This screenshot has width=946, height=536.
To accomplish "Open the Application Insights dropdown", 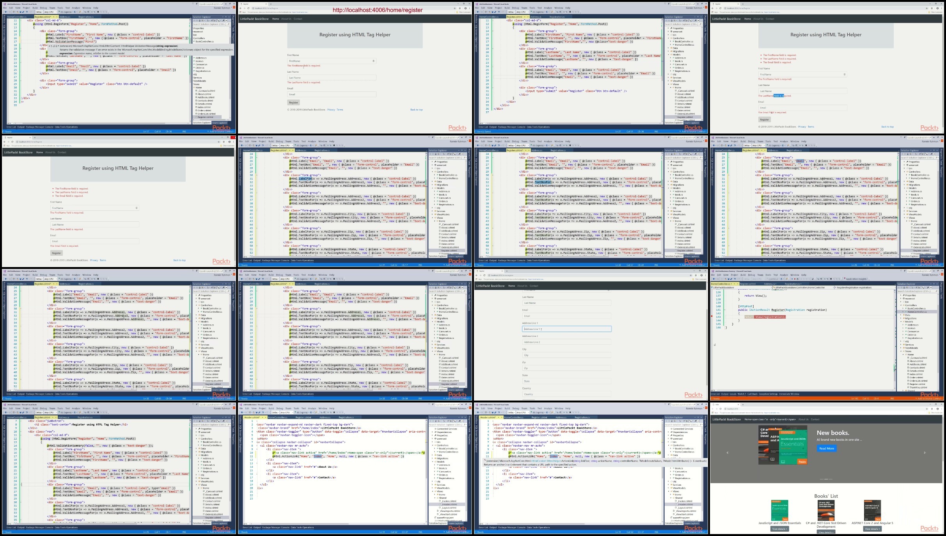I will 856,279.
